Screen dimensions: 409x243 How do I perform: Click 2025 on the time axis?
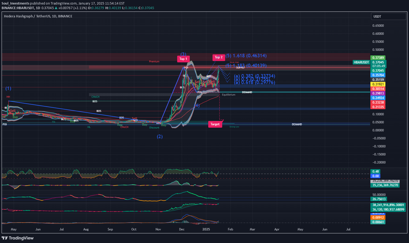[206, 229]
